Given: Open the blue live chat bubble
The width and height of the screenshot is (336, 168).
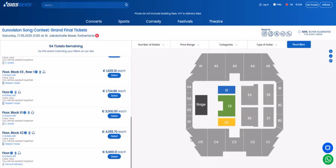Looking at the screenshot, I should (328, 148).
